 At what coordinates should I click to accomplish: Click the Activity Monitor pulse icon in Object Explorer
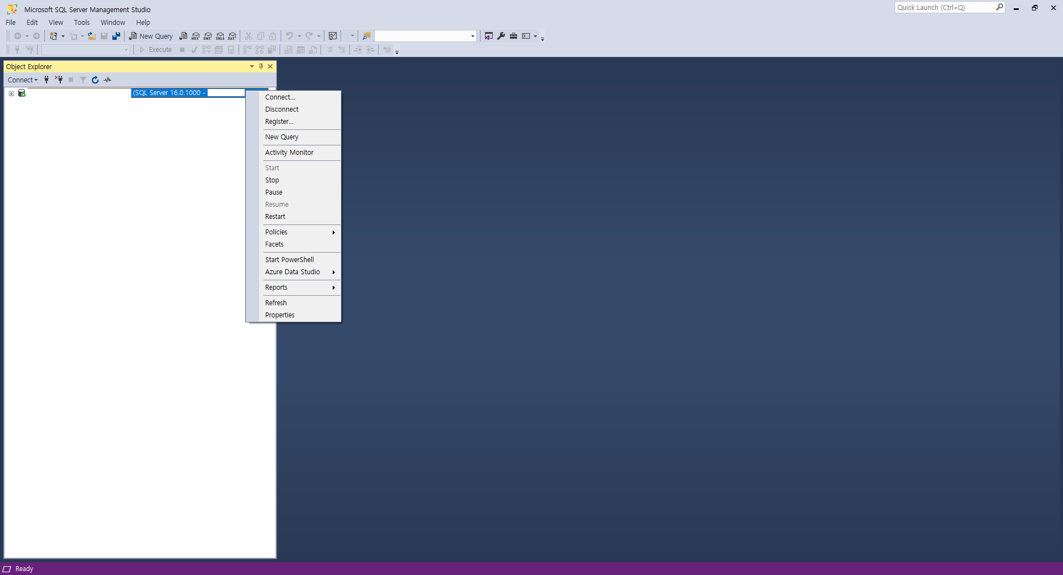tap(107, 80)
